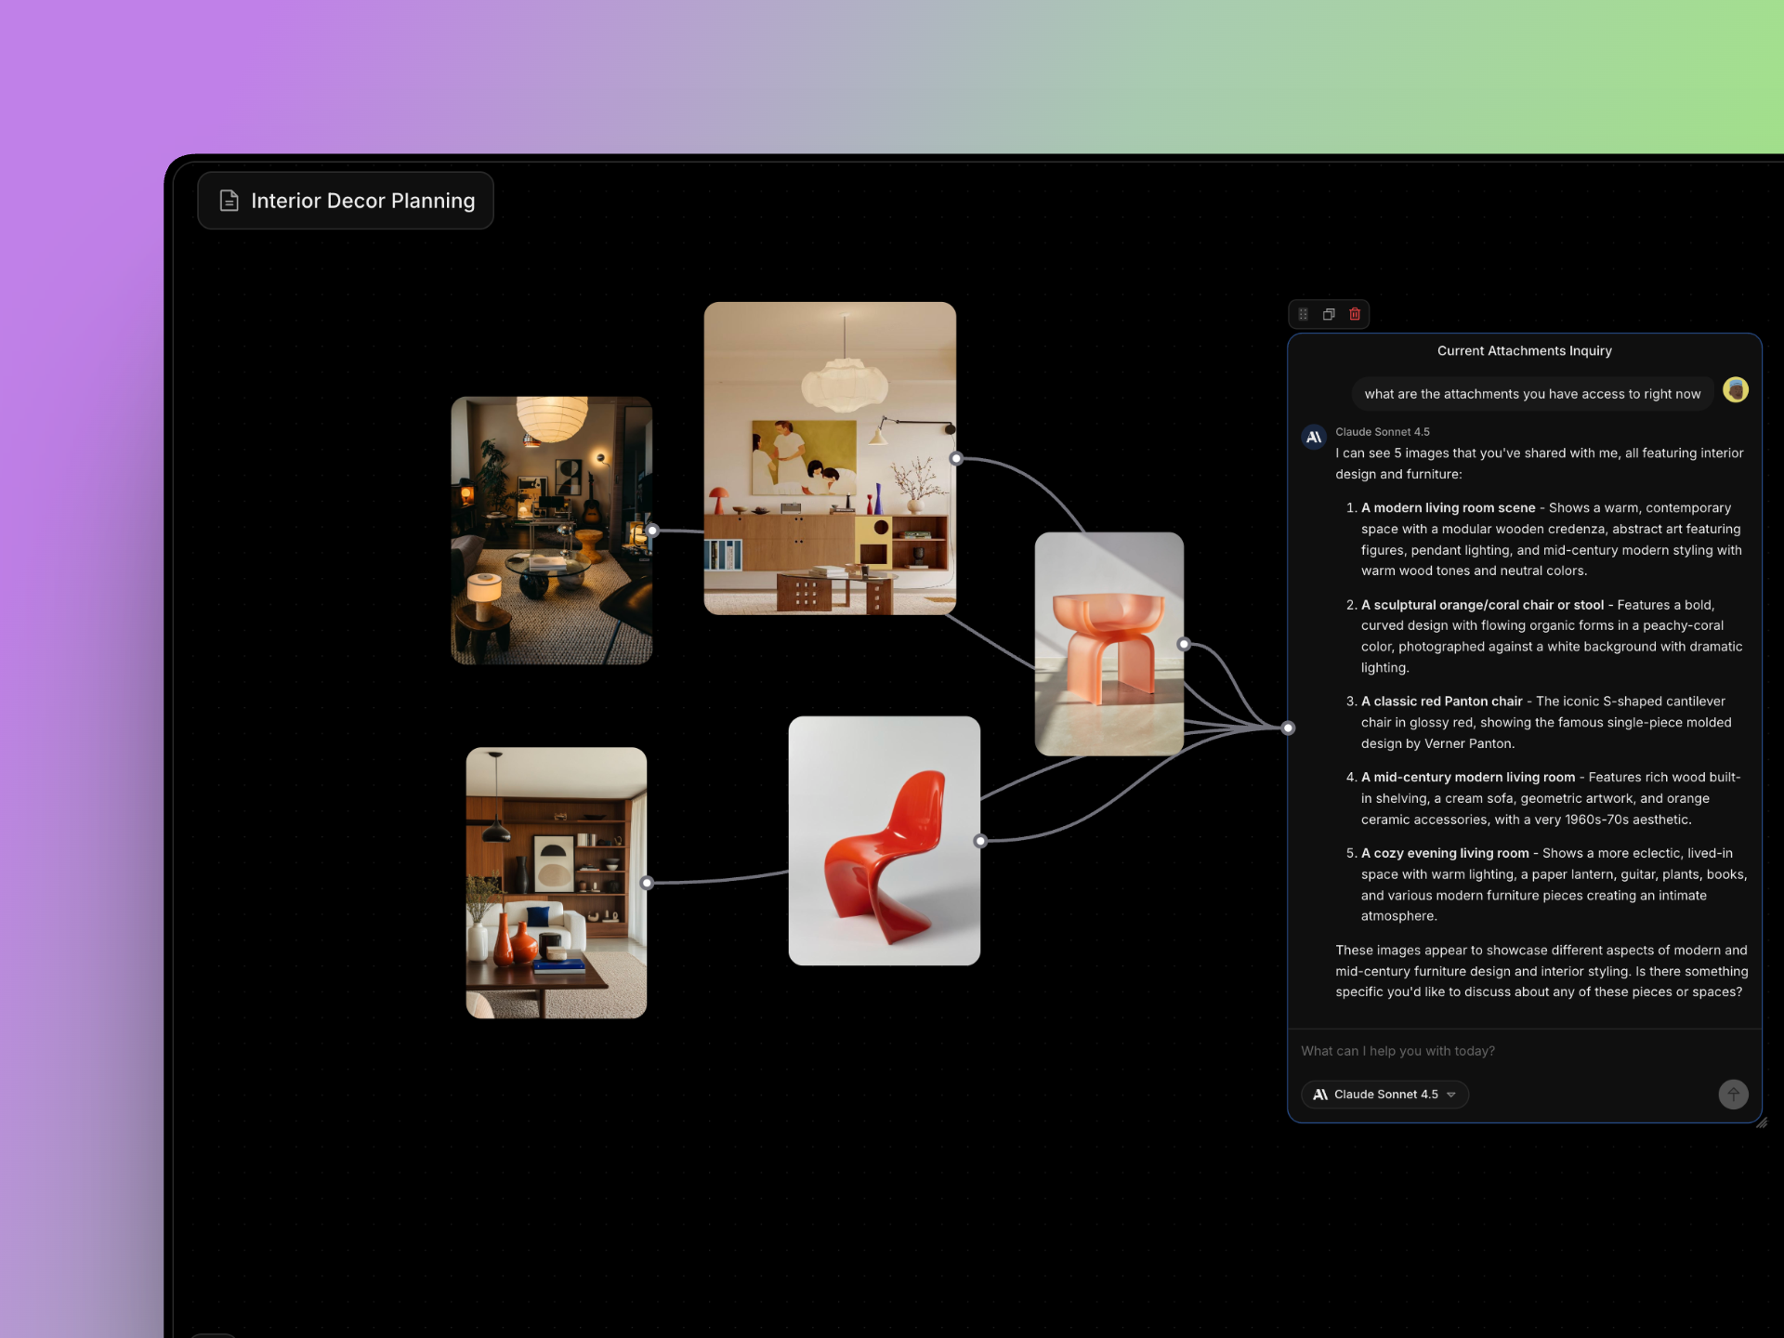Screen dimensions: 1784x1338
Task: Click the user avatar beside the attachments question
Action: point(1735,389)
